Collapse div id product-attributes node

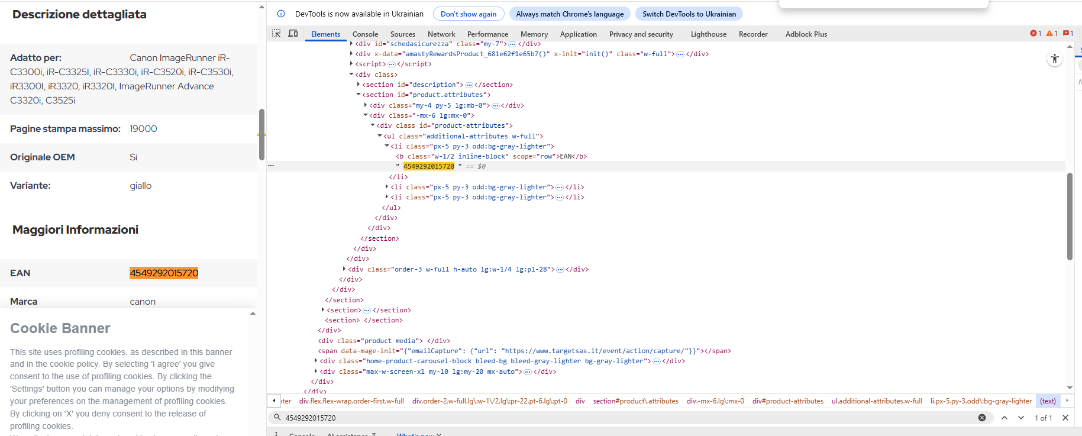[373, 125]
